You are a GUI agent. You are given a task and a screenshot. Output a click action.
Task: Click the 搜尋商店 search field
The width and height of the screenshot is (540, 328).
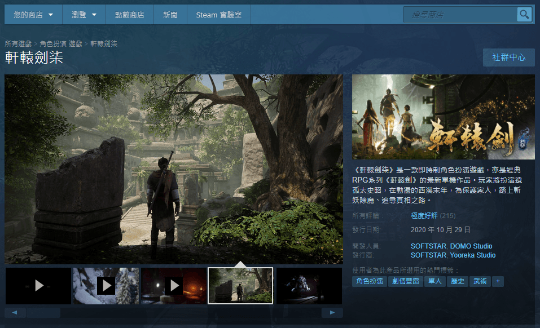(460, 15)
